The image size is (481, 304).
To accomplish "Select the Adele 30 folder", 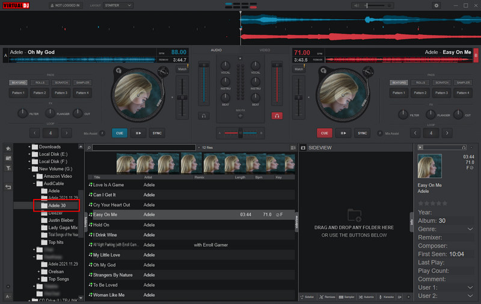I will [57, 205].
